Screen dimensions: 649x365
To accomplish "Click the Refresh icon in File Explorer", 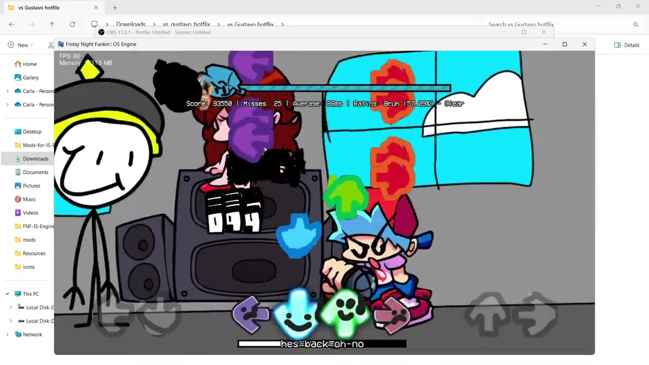I will [x=73, y=24].
